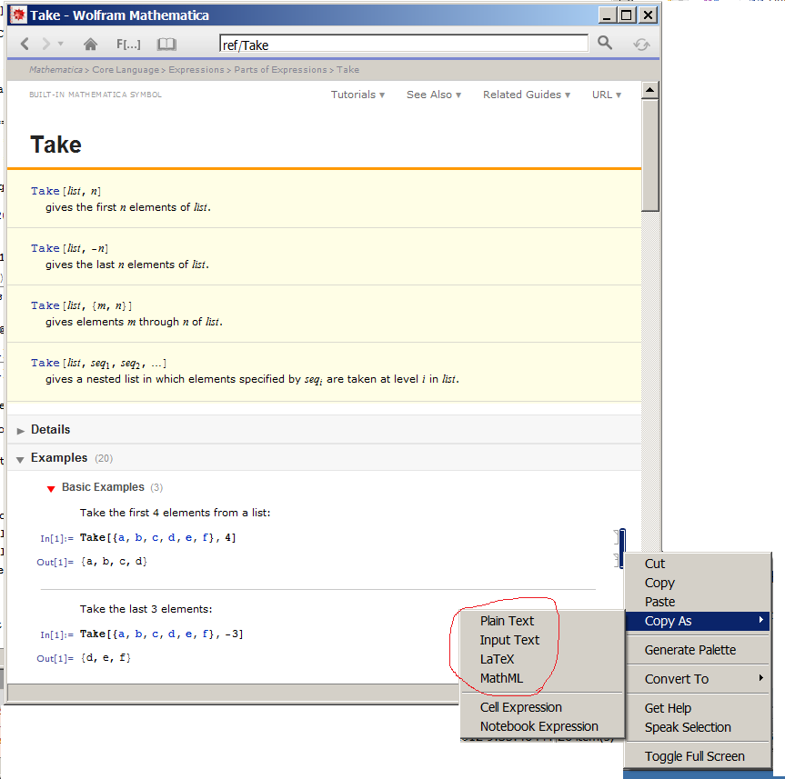Go forward with the right arrow button

(x=46, y=44)
